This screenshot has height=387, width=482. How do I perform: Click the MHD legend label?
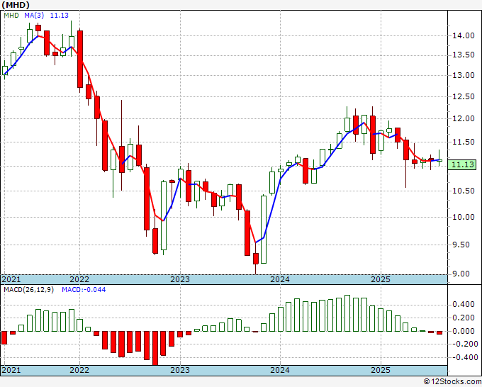(x=11, y=16)
